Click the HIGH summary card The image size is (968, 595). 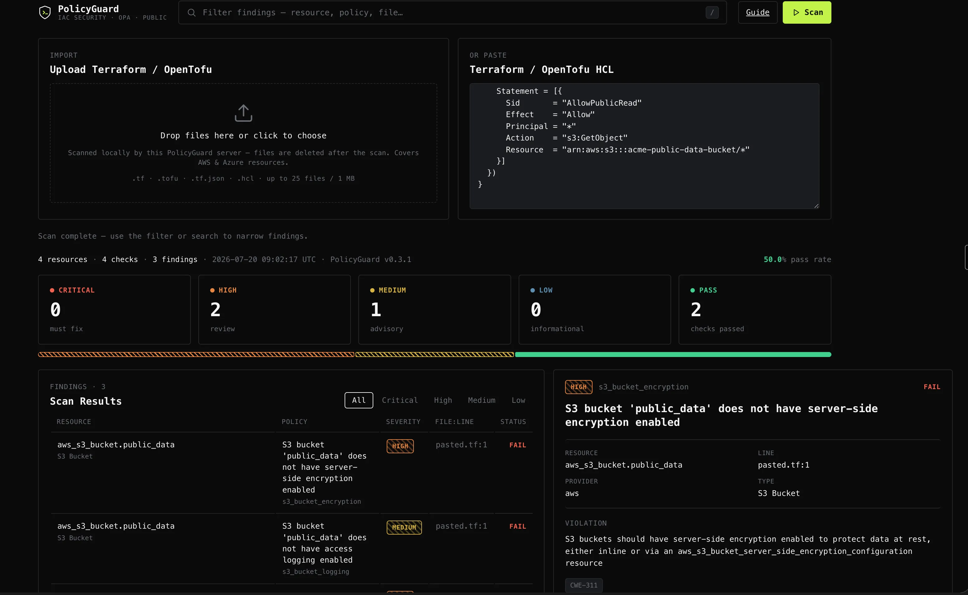pos(274,310)
